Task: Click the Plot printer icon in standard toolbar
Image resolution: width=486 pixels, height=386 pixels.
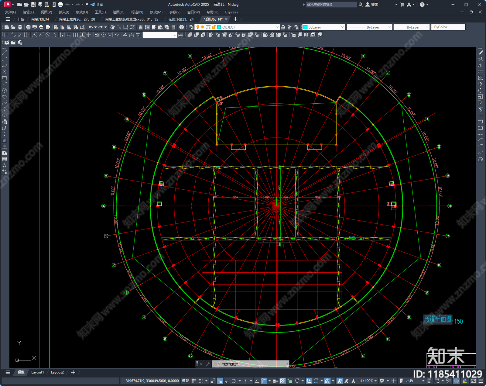Action: [x=28, y=27]
